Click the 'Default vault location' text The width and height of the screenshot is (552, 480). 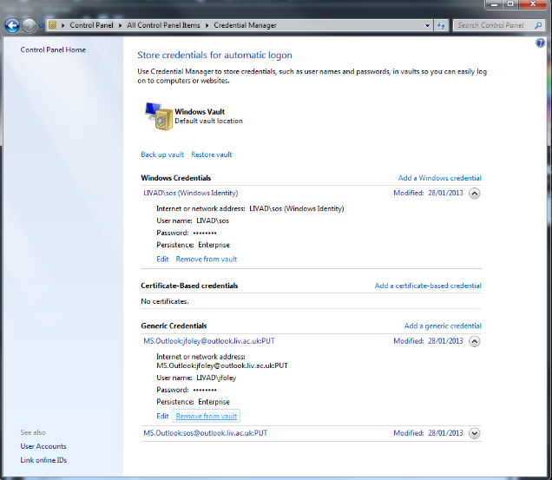click(209, 121)
